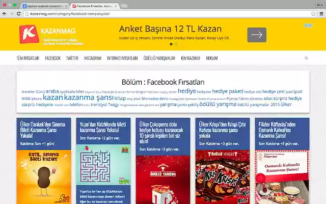
Task: Switch to the Facebook Fırsatları tab
Action: (x=95, y=6)
